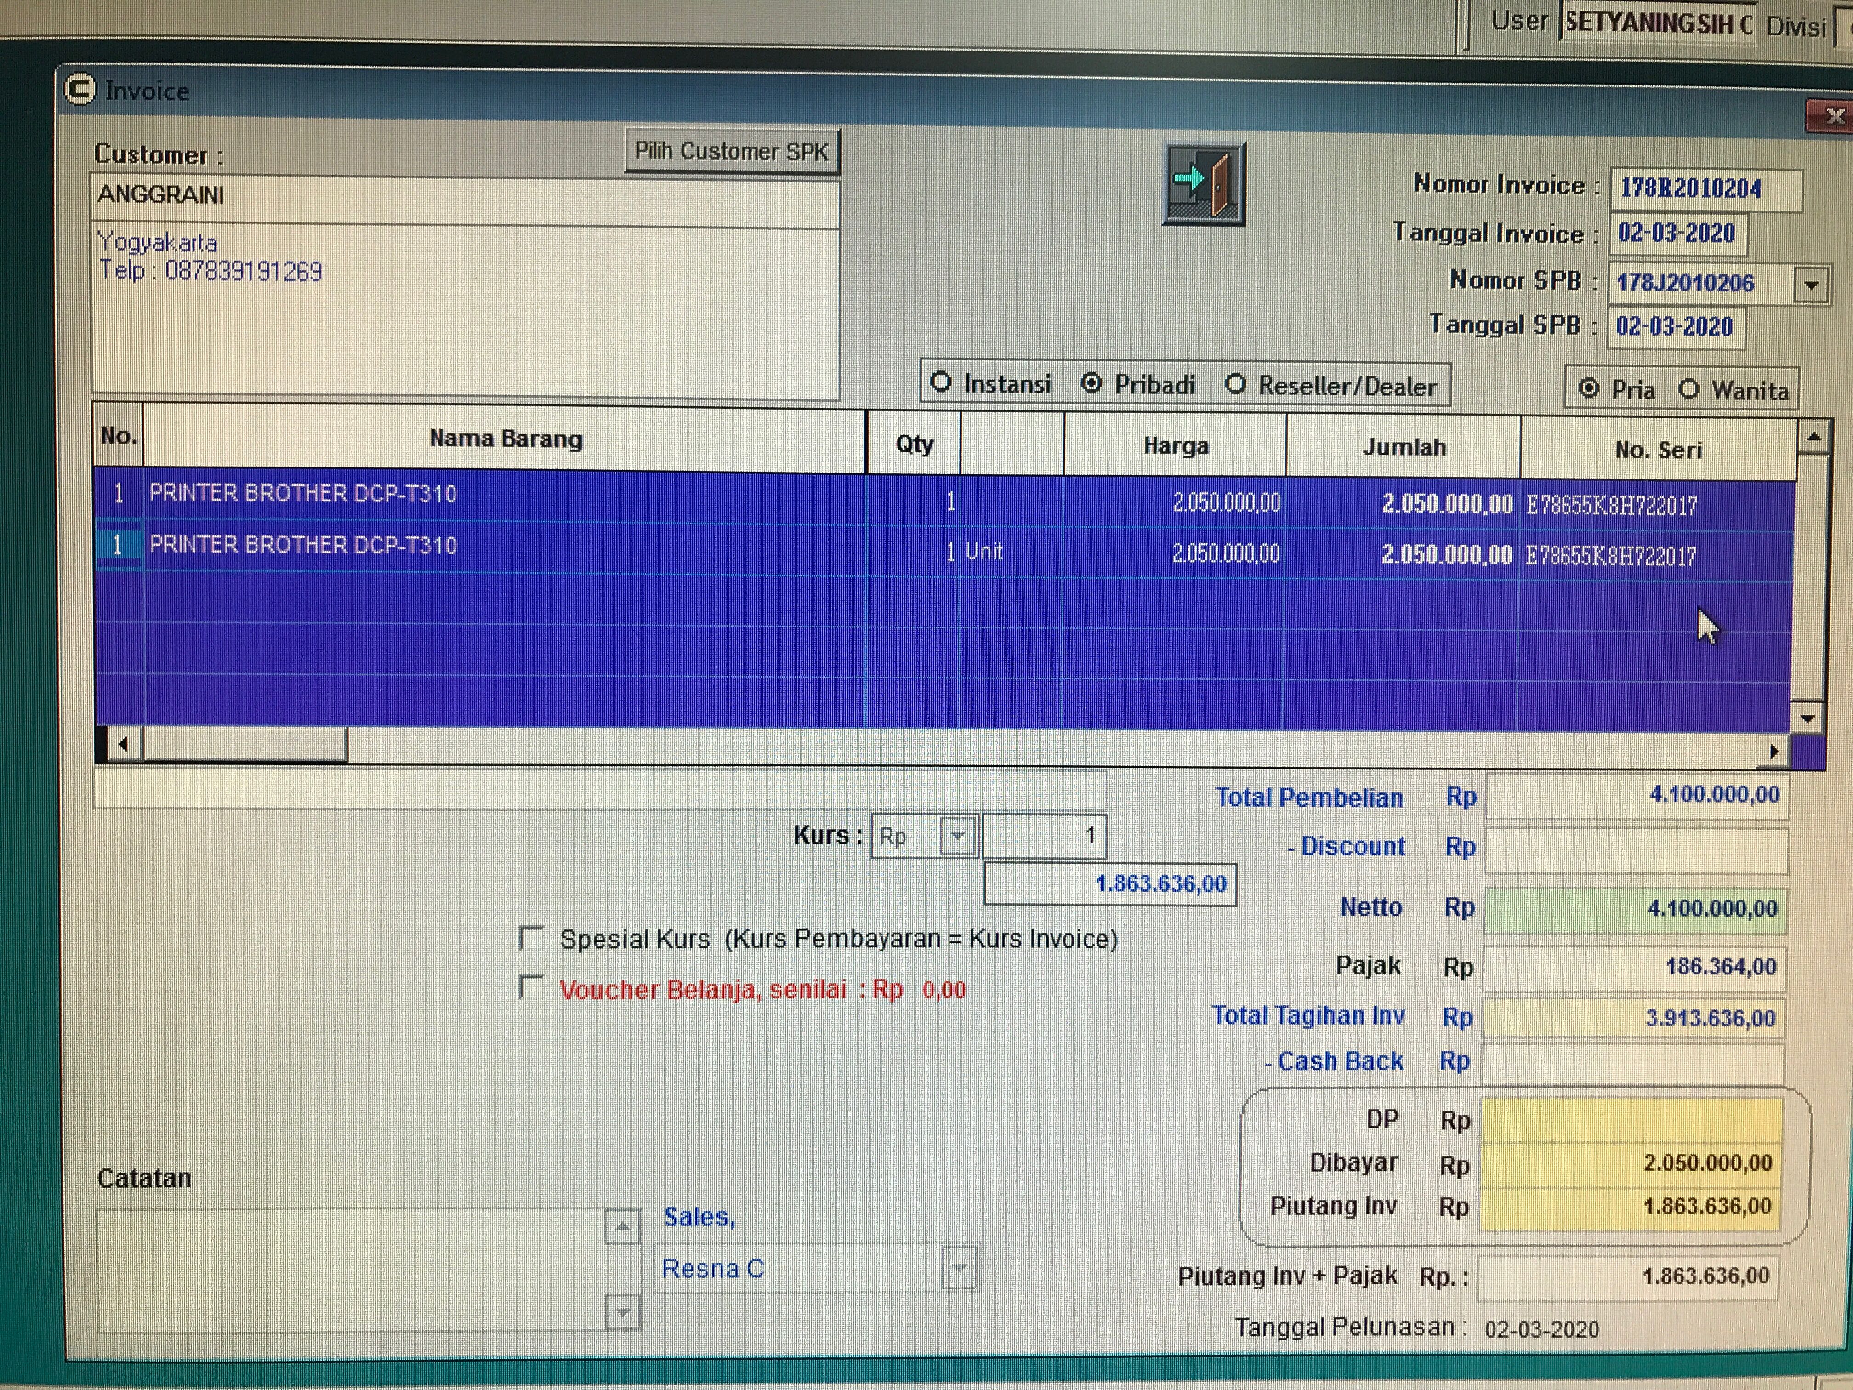Enable Spesial Kurs checkbox
The image size is (1853, 1390).
(531, 938)
